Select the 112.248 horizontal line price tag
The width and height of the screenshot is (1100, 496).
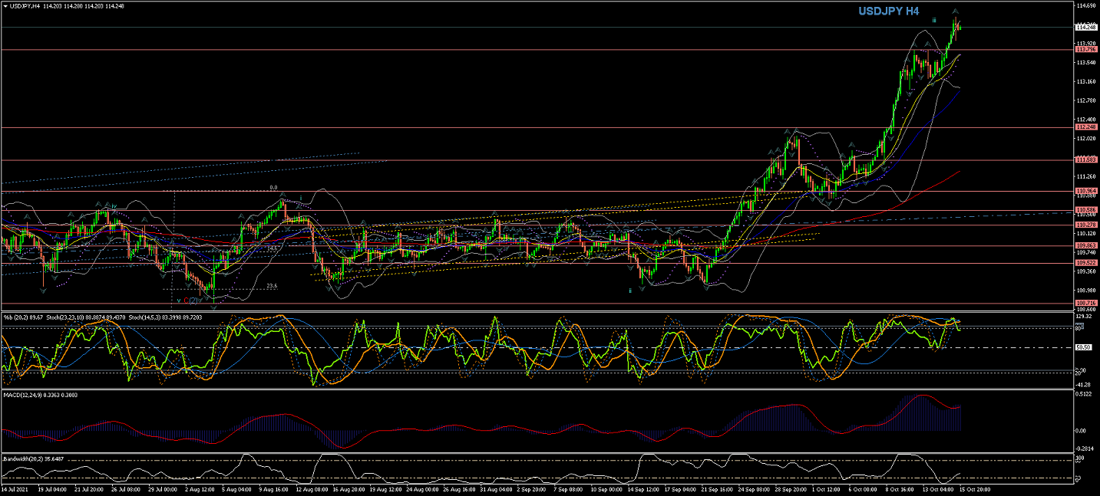[x=1085, y=127]
